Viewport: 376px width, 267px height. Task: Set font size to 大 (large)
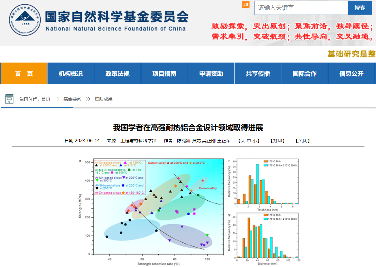coord(243,141)
